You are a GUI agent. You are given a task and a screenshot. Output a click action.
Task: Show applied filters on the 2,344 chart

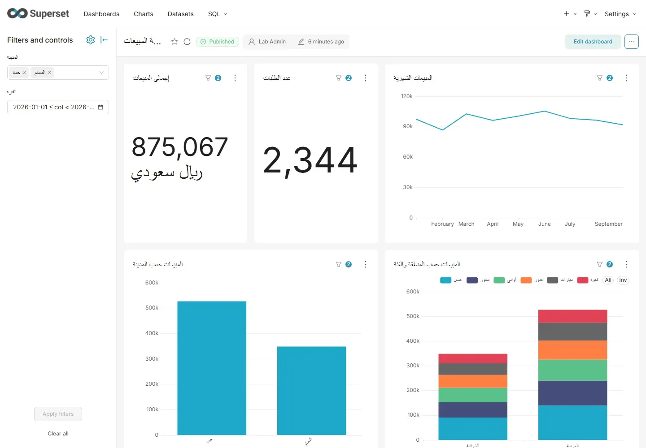coord(344,78)
